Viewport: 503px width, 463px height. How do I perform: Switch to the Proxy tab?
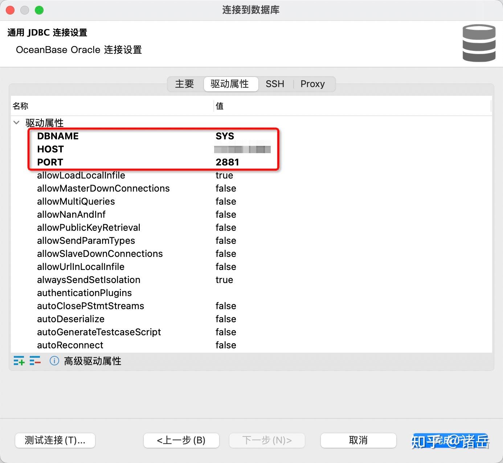(312, 84)
